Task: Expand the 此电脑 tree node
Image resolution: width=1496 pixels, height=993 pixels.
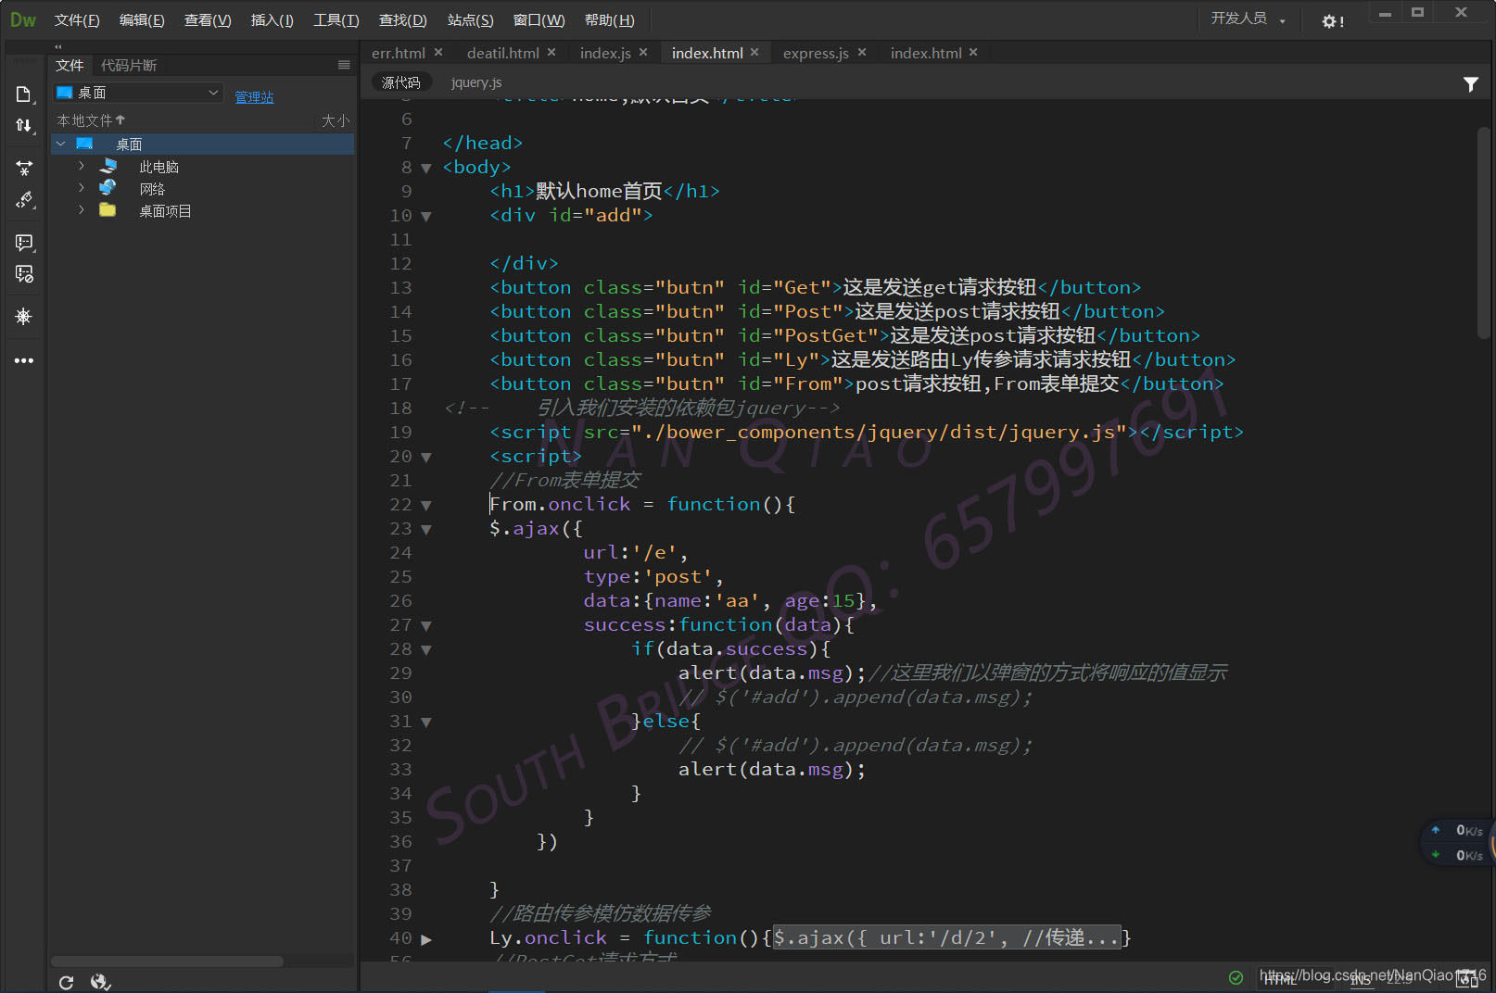Action: pyautogui.click(x=82, y=166)
